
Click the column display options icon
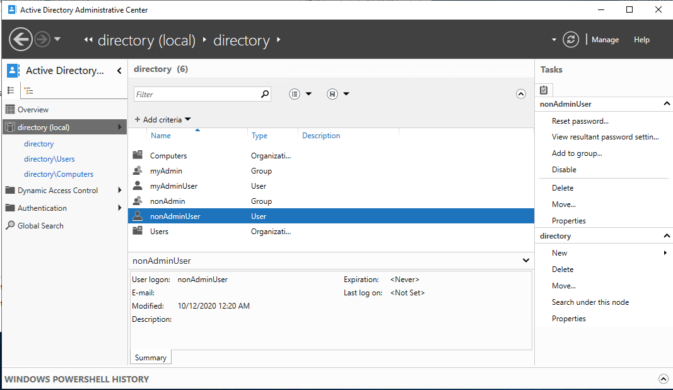(294, 93)
